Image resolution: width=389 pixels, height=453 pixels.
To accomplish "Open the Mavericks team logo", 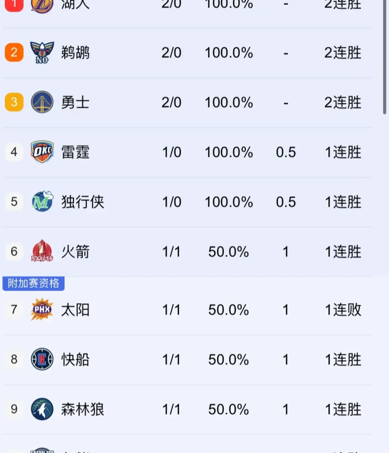I will (42, 202).
